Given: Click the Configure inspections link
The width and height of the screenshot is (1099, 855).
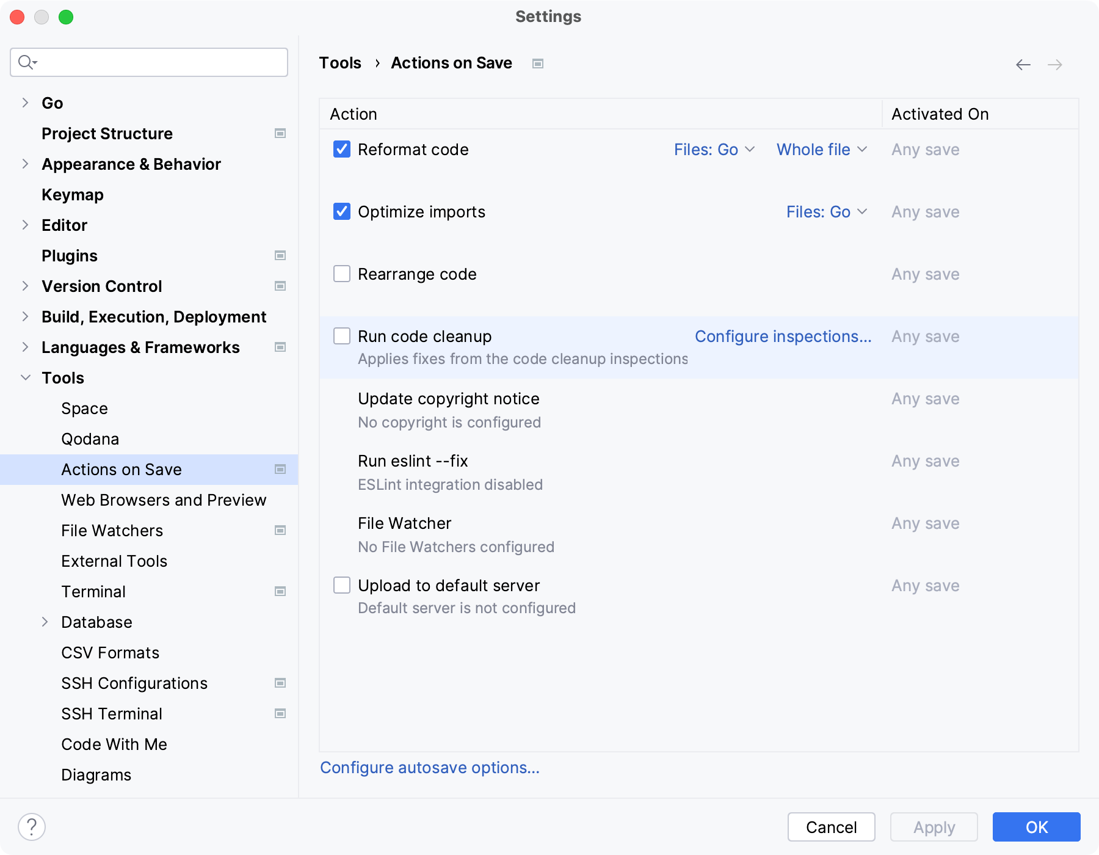Looking at the screenshot, I should point(783,336).
